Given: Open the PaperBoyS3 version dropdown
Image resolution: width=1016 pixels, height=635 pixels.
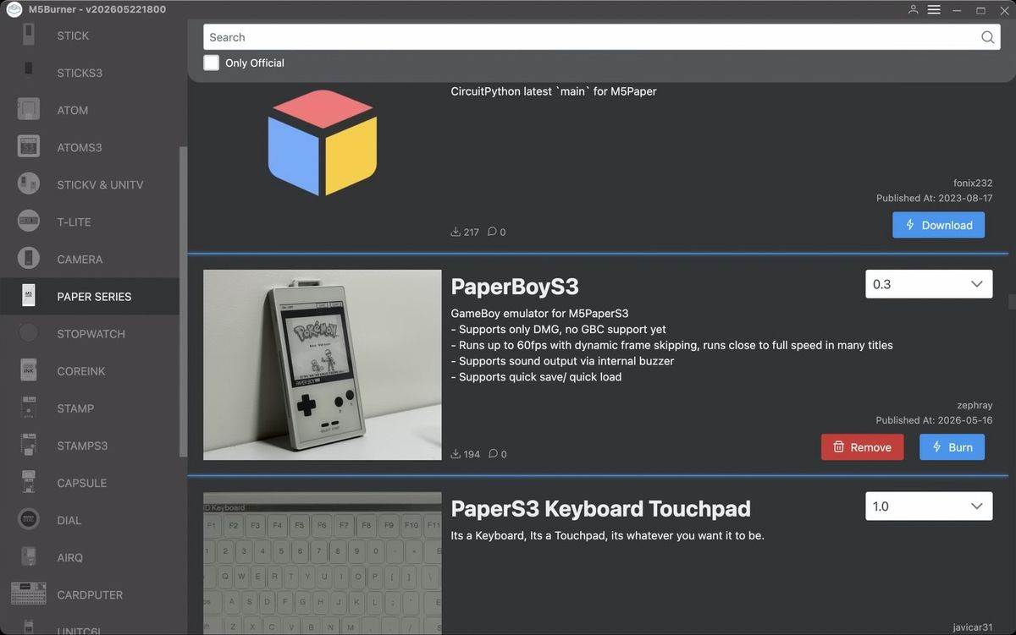Looking at the screenshot, I should pyautogui.click(x=929, y=284).
